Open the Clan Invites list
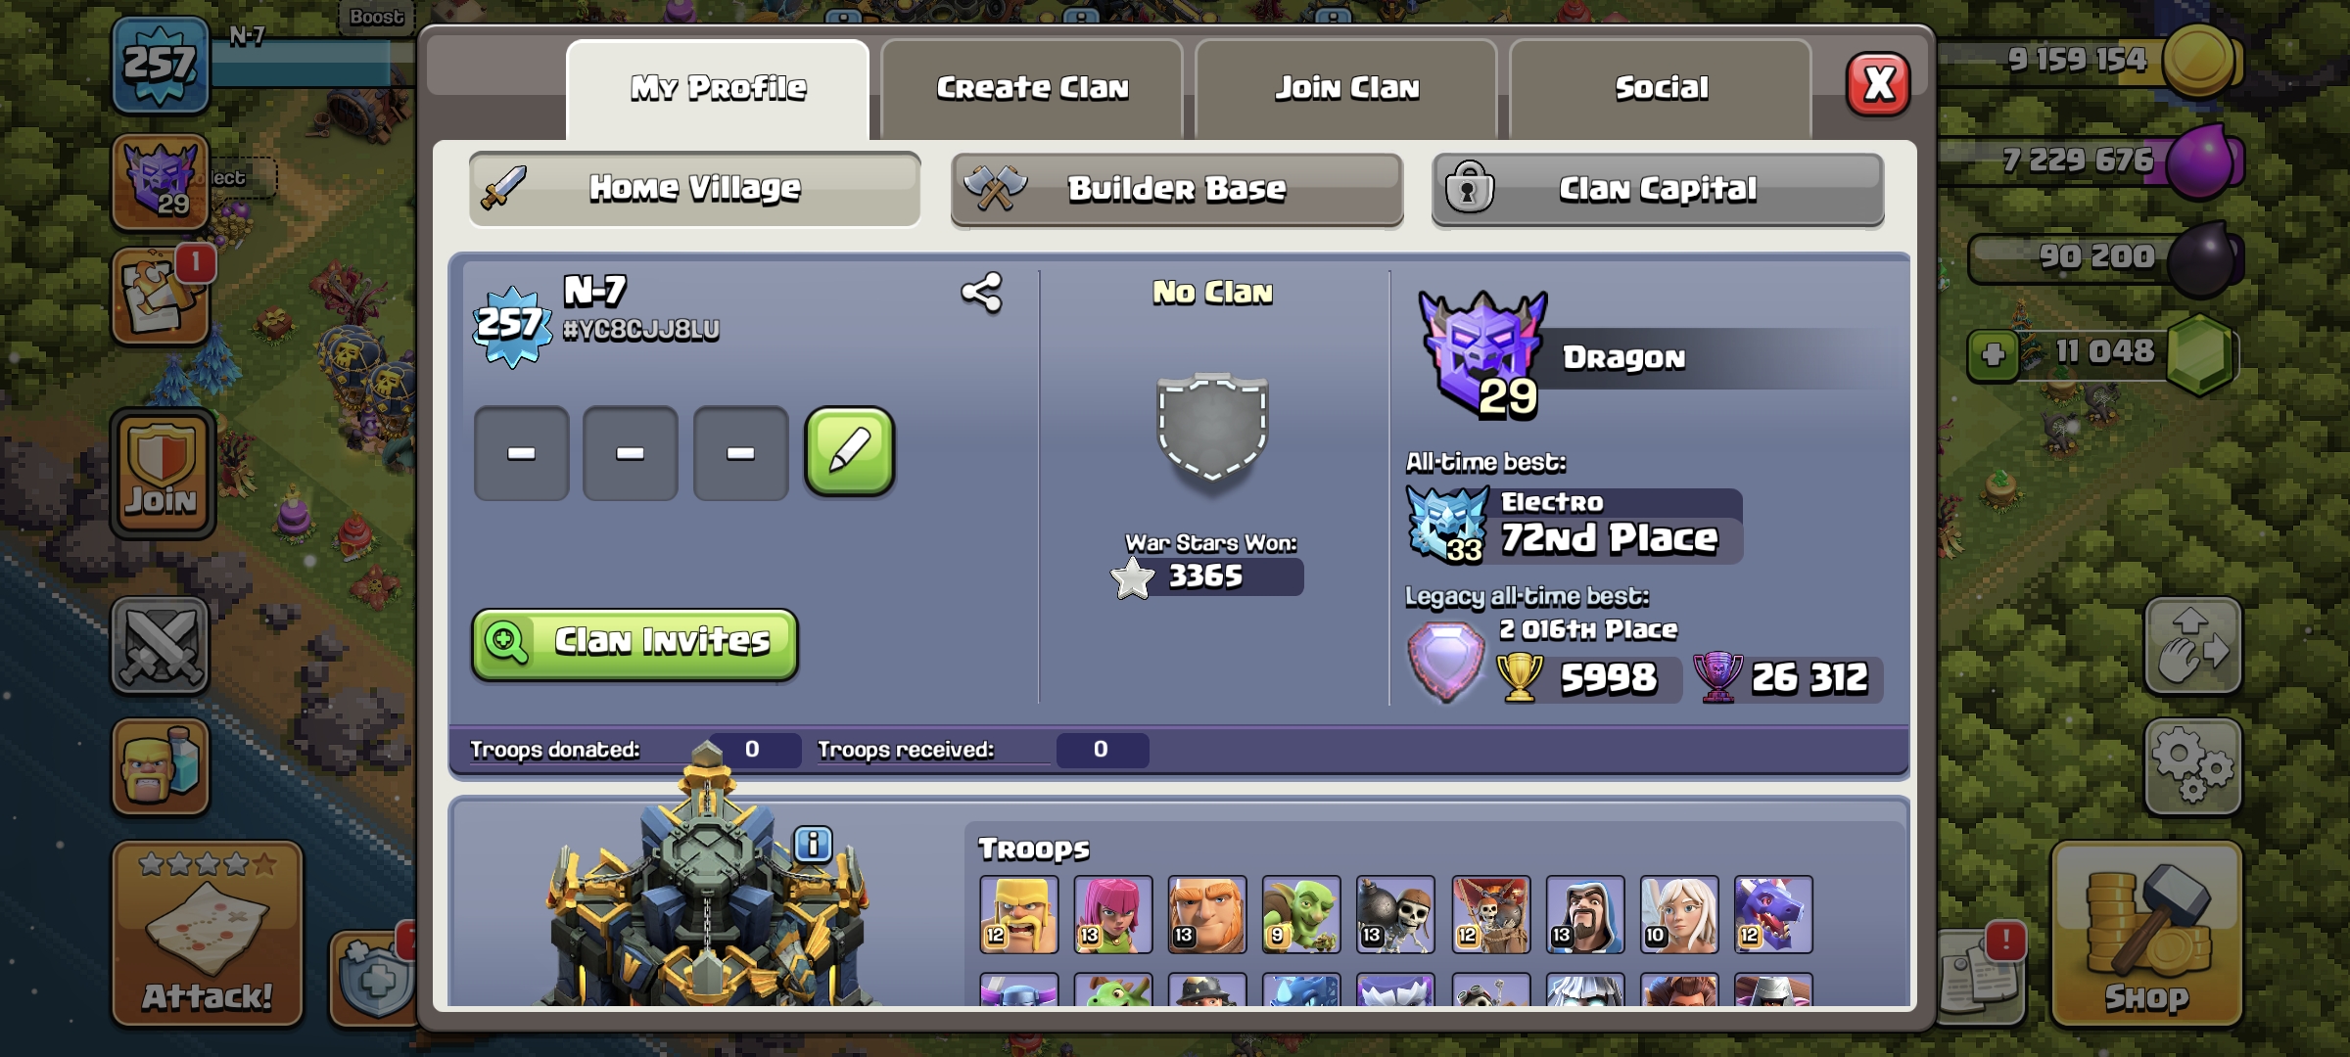Viewport: 2350px width, 1057px height. click(634, 643)
